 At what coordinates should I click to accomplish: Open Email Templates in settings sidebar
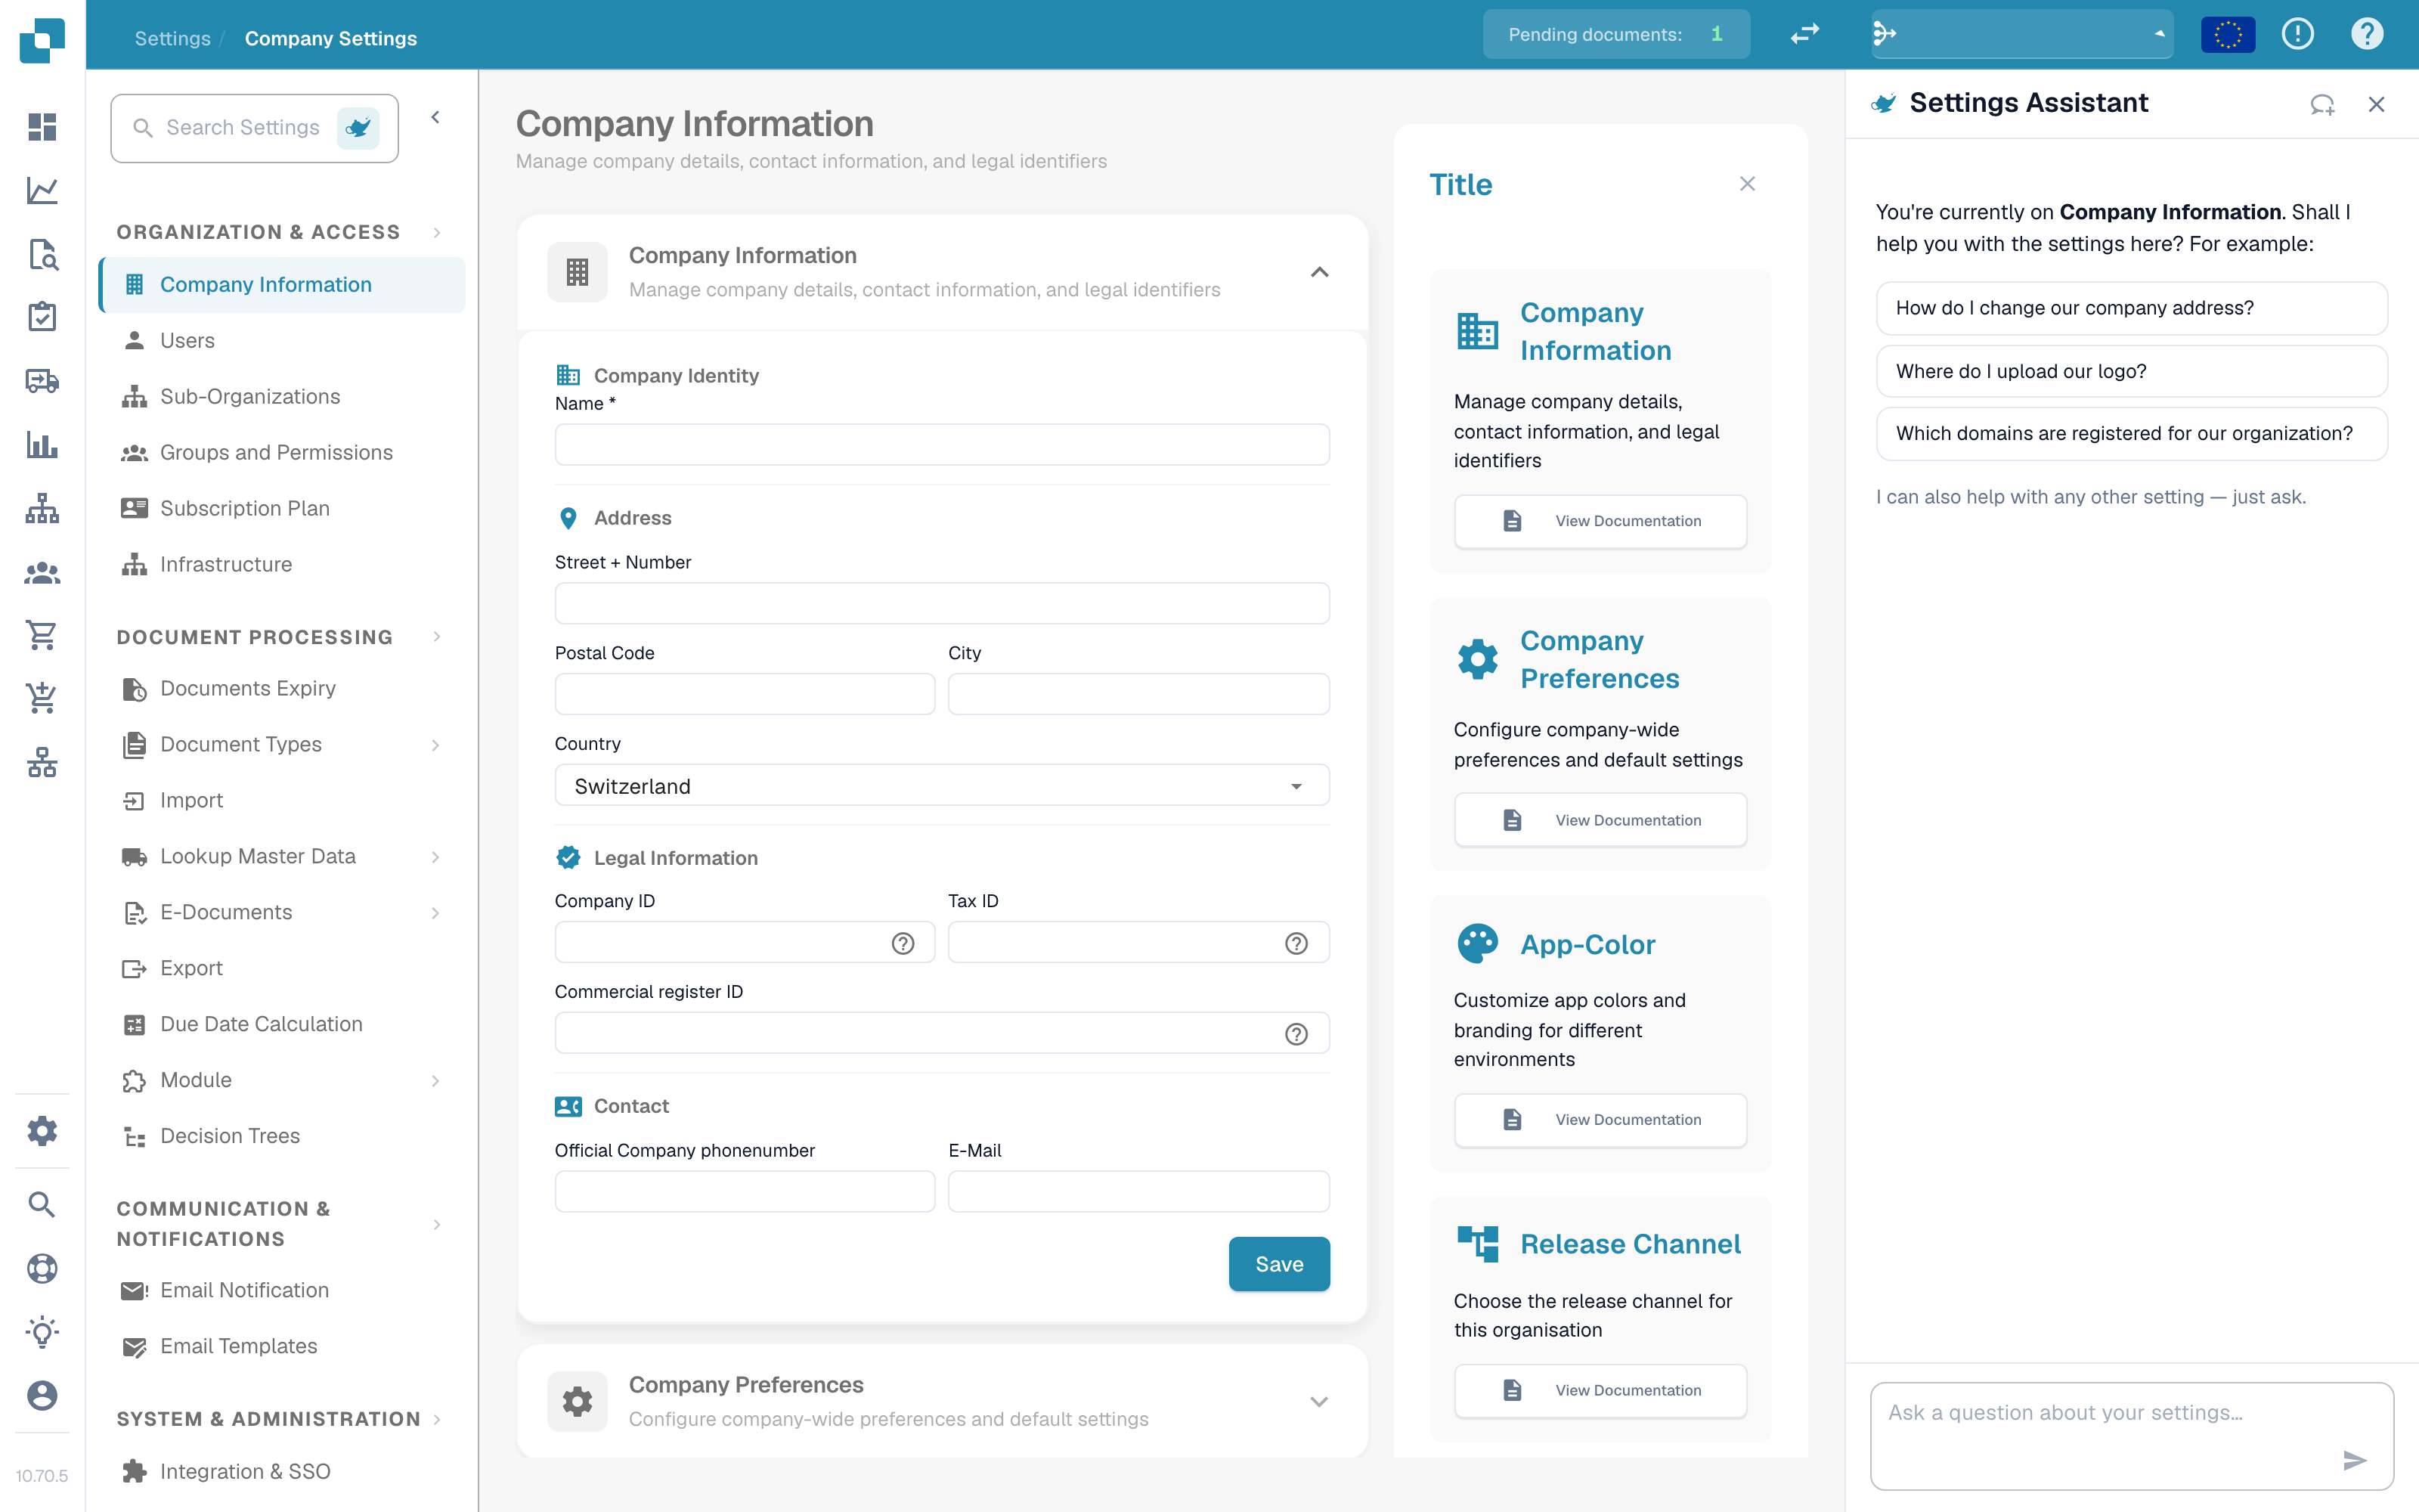[282, 1346]
